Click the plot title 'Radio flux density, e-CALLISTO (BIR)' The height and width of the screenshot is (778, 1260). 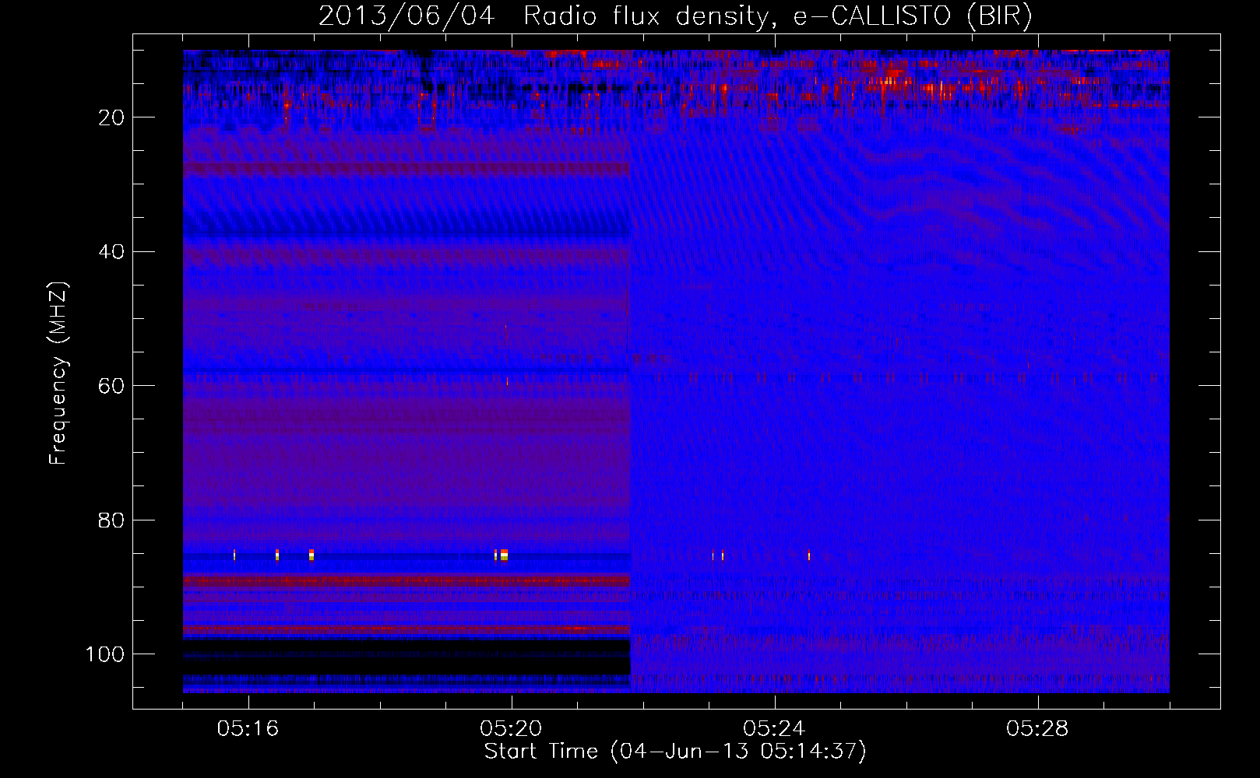[777, 16]
